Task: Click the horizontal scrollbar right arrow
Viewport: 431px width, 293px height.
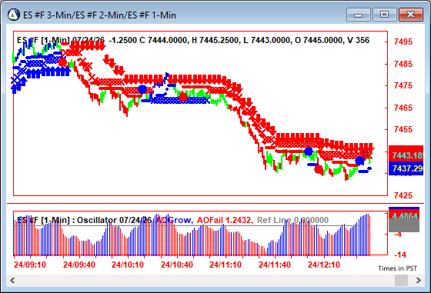Action: coord(419,281)
